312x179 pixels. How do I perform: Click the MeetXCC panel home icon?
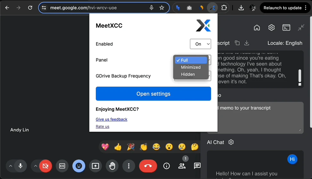(257, 27)
